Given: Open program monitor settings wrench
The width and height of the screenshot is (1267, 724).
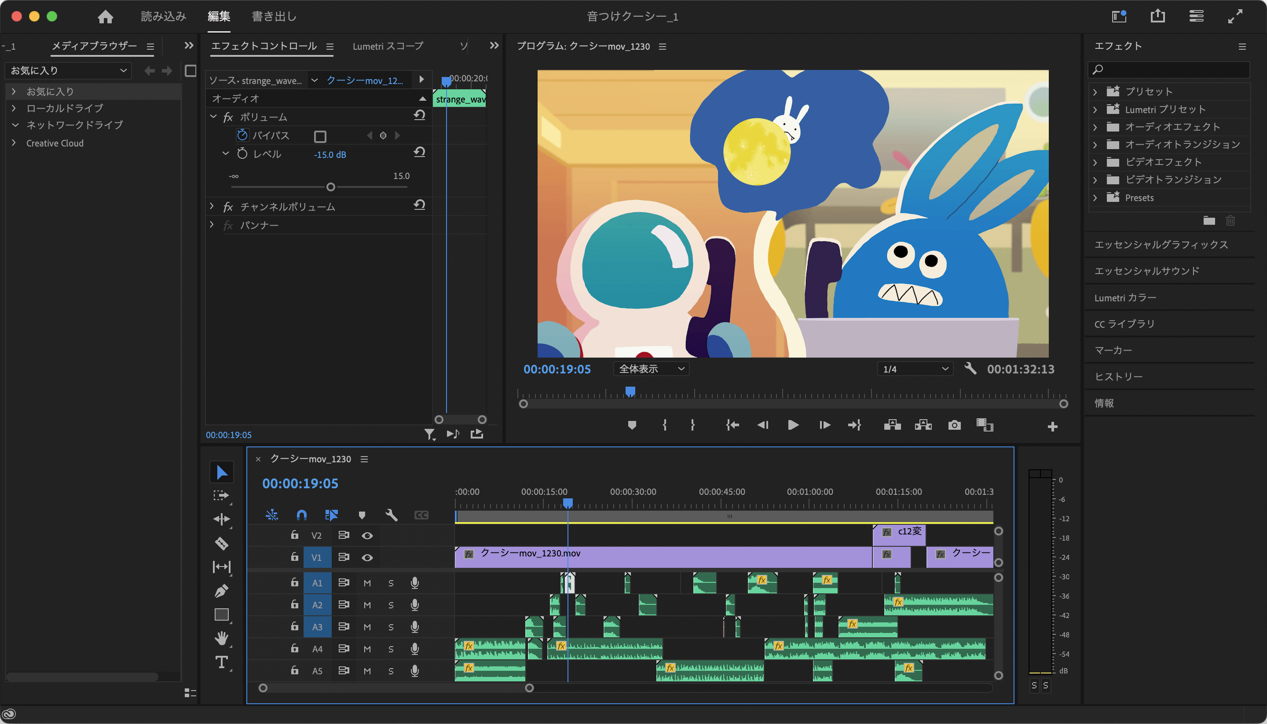Looking at the screenshot, I should (970, 369).
